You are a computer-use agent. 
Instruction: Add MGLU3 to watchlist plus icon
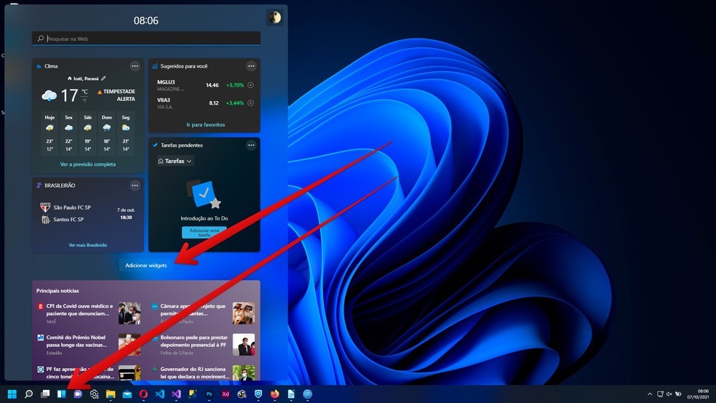(251, 85)
